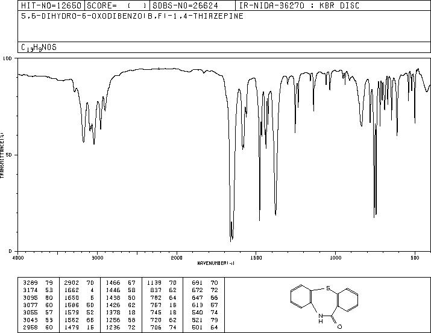
Task: Click the 1000 tick label on x-axis
Action: (335, 258)
